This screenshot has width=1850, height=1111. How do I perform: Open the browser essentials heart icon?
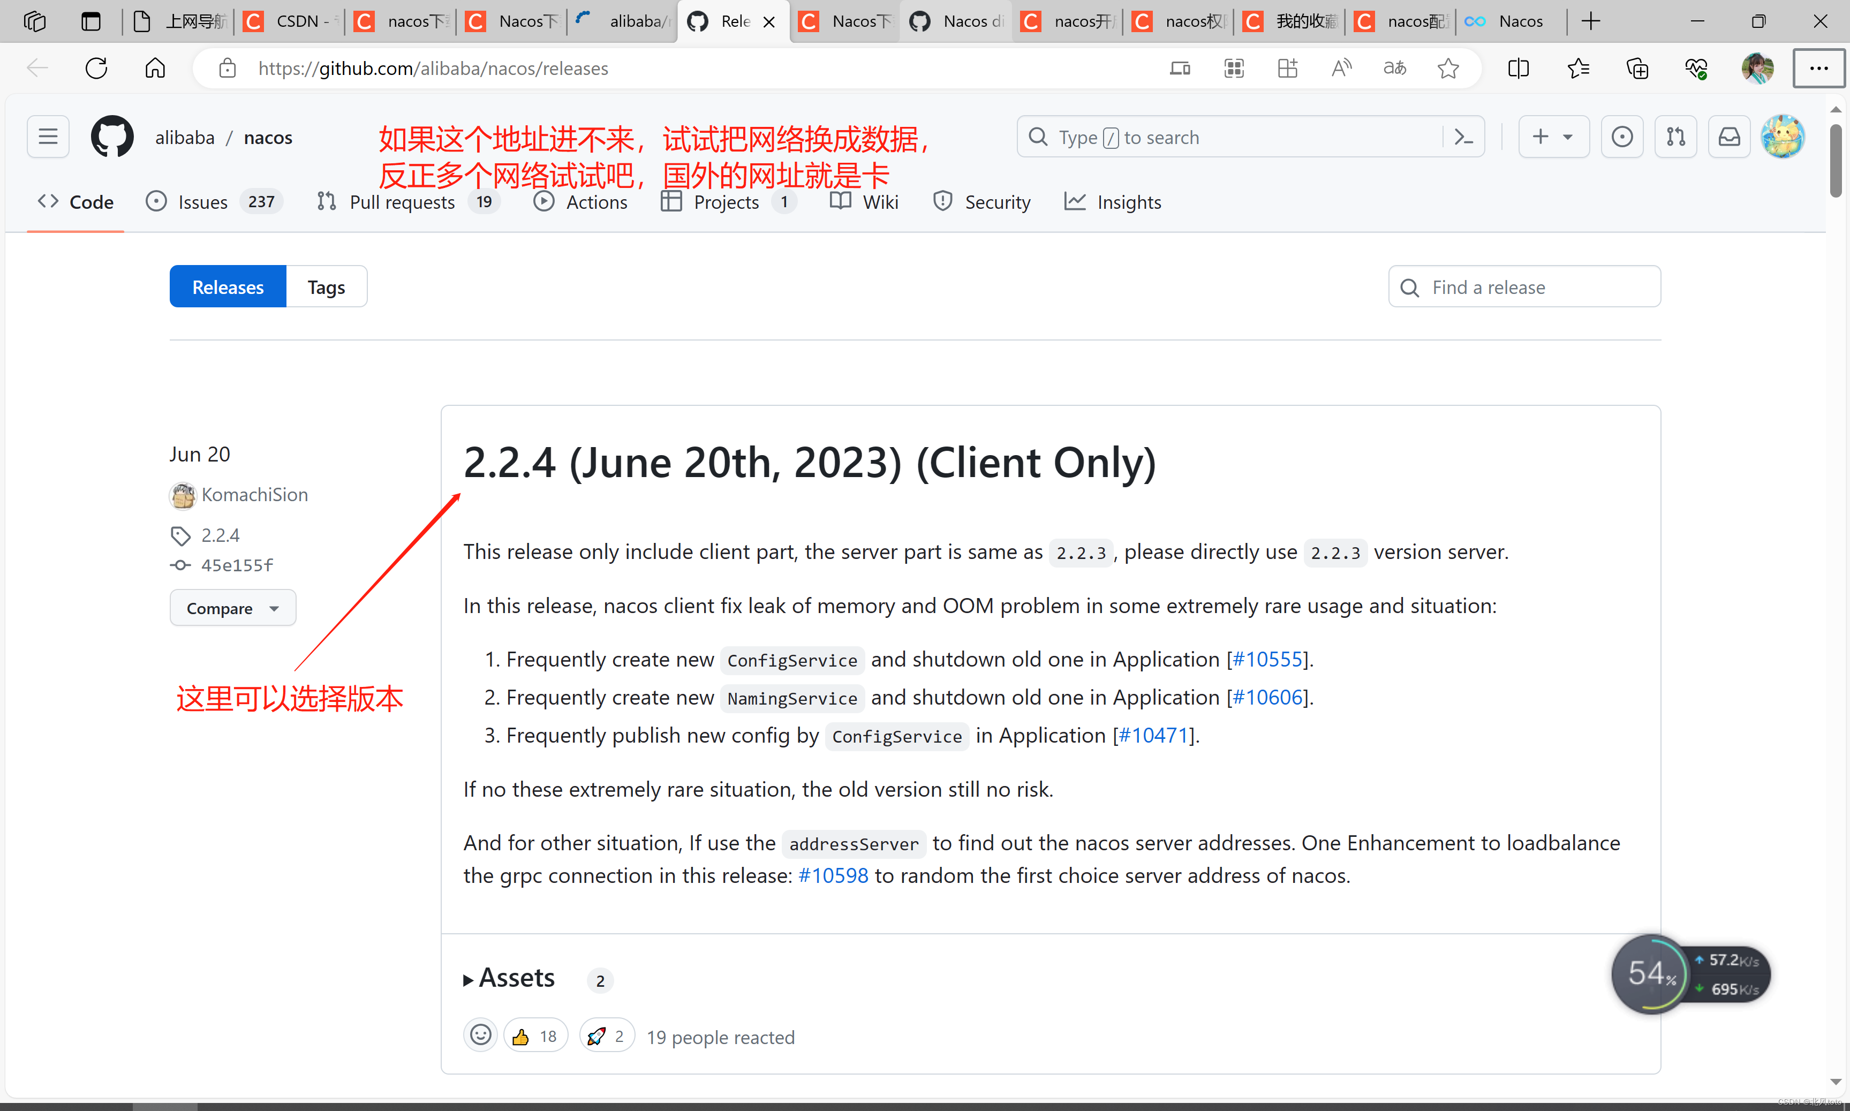(x=1696, y=68)
